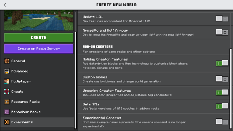Click the General gear icon

coord(7,61)
